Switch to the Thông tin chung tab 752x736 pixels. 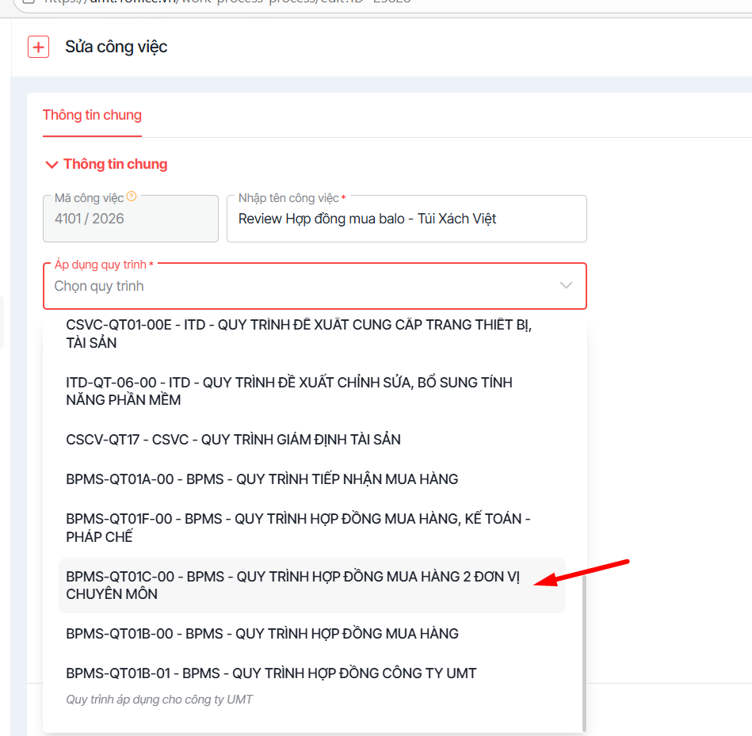tap(92, 115)
